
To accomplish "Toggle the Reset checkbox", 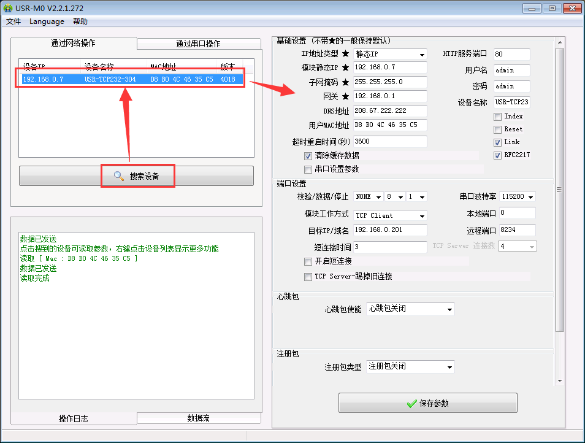I will [x=498, y=129].
